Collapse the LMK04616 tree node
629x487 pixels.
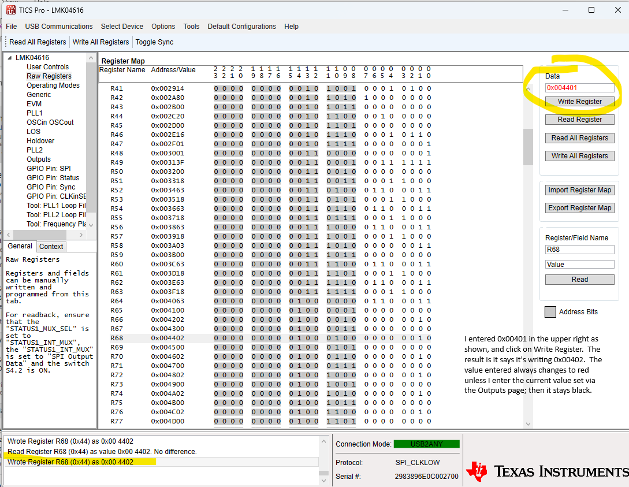pyautogui.click(x=10, y=58)
